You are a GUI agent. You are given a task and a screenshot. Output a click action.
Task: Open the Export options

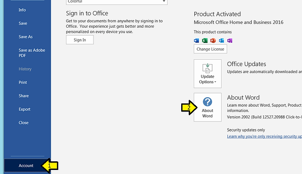24,109
